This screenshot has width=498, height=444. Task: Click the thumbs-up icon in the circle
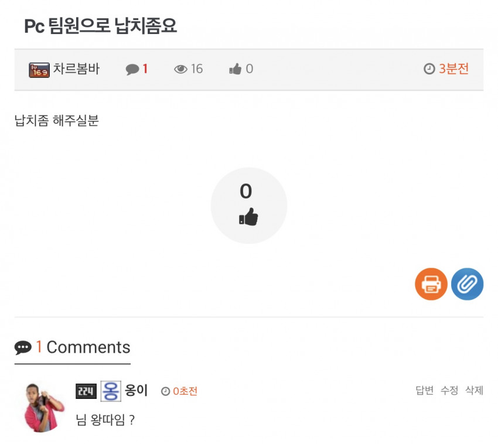[x=248, y=217]
